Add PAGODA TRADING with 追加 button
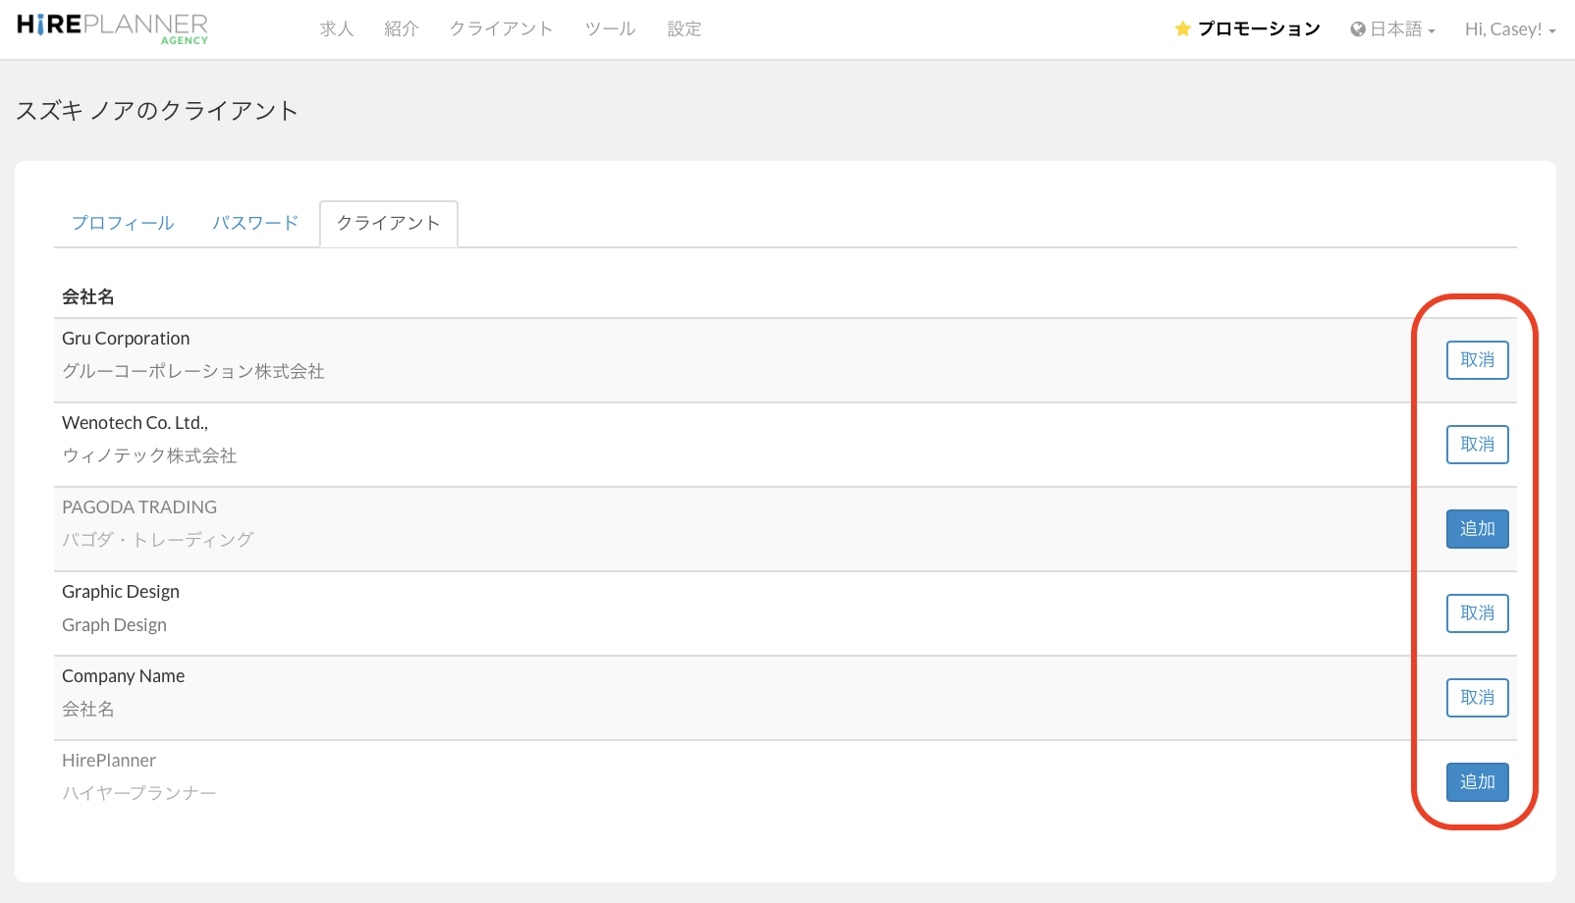This screenshot has height=903, width=1575. pos(1477,529)
